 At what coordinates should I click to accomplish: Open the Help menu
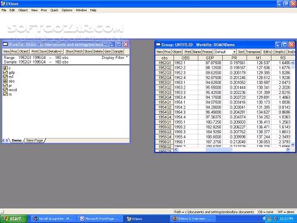93,10
